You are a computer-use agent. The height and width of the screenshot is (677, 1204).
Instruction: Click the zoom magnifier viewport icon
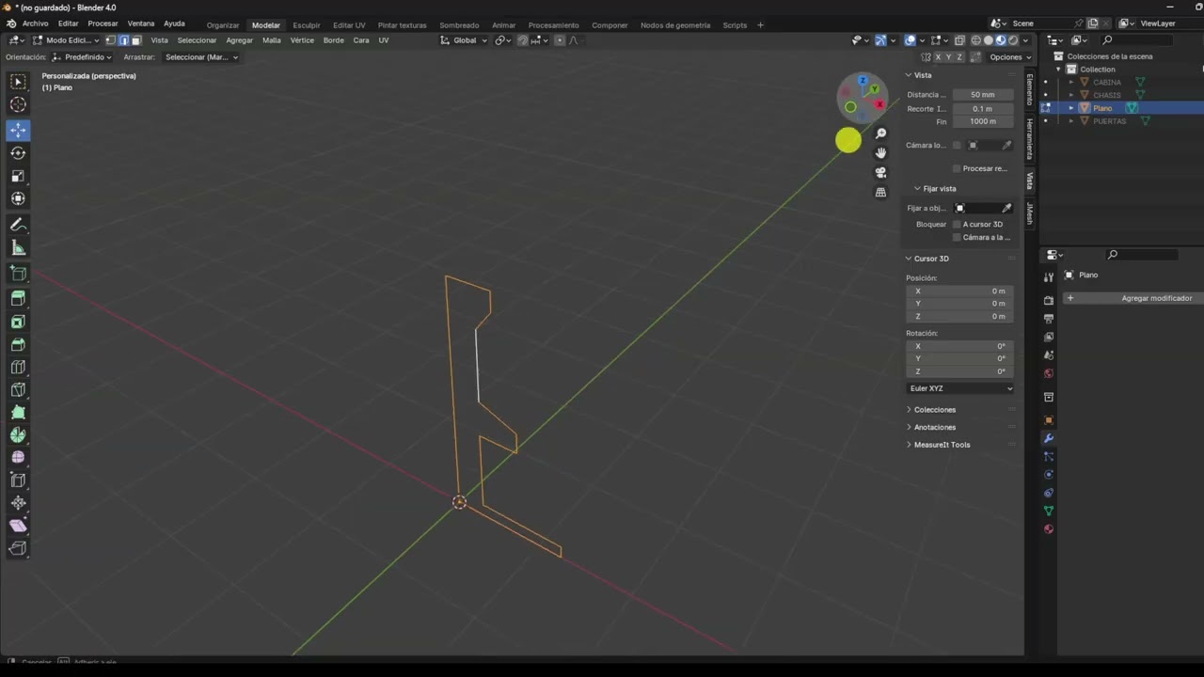880,134
